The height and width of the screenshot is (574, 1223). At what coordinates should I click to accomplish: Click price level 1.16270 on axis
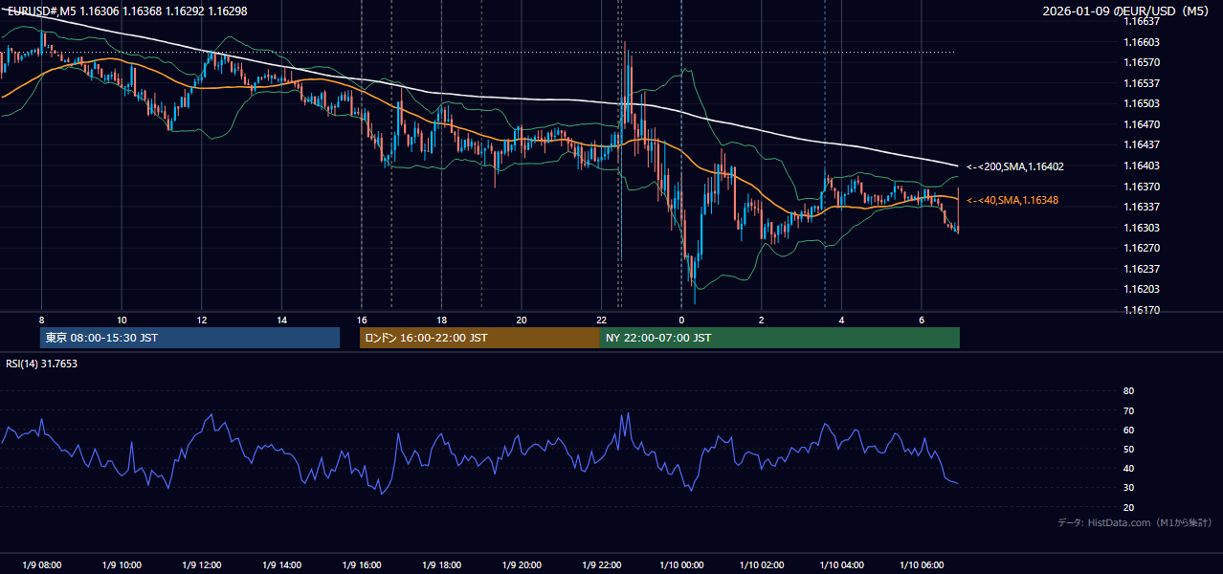click(x=1141, y=248)
